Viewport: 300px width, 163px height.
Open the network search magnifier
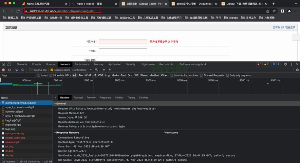(23, 70)
